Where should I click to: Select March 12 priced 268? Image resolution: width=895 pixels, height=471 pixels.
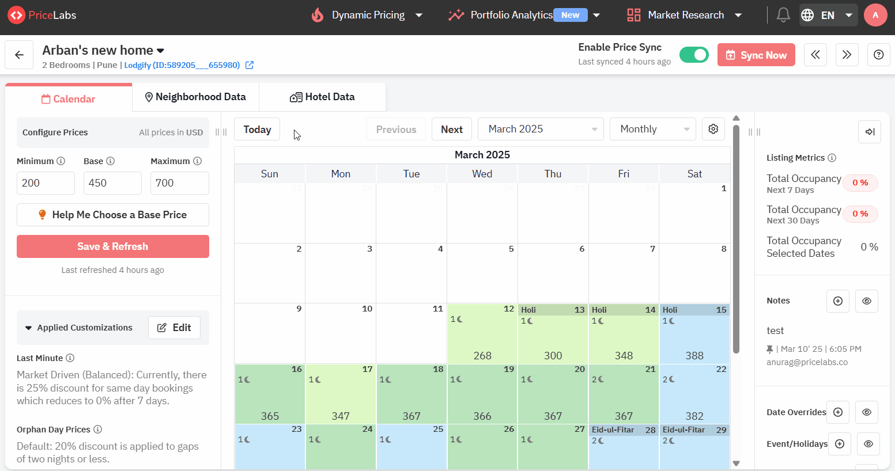pyautogui.click(x=482, y=333)
